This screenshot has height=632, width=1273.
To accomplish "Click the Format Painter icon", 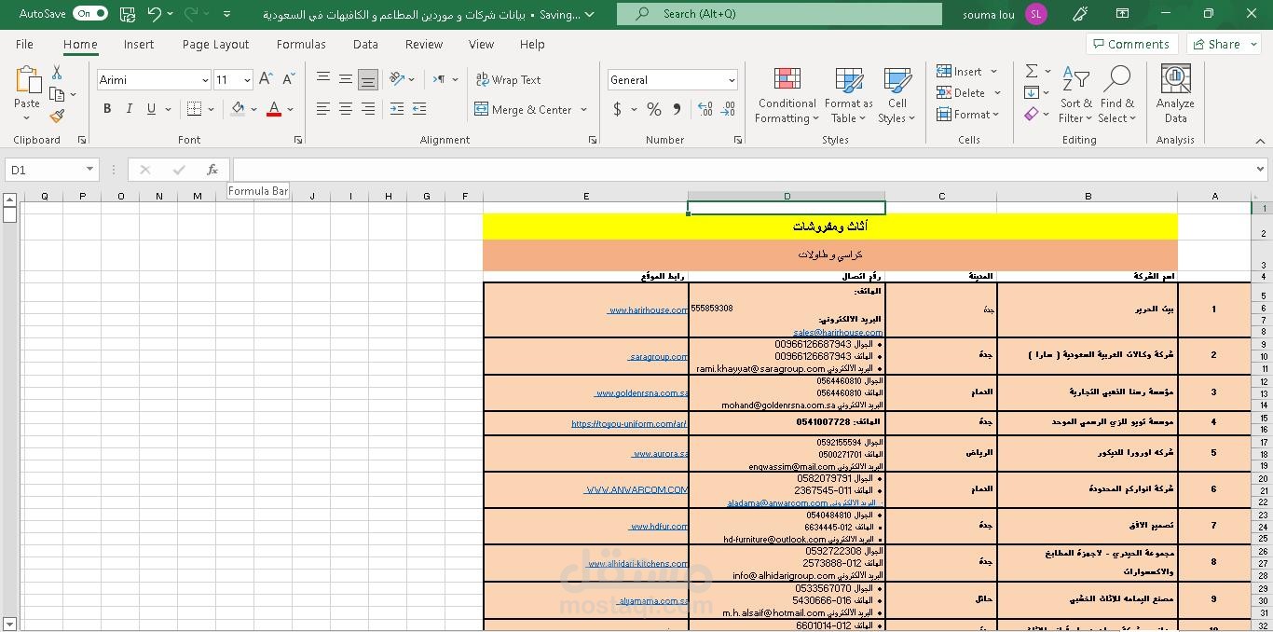I will pos(57,117).
